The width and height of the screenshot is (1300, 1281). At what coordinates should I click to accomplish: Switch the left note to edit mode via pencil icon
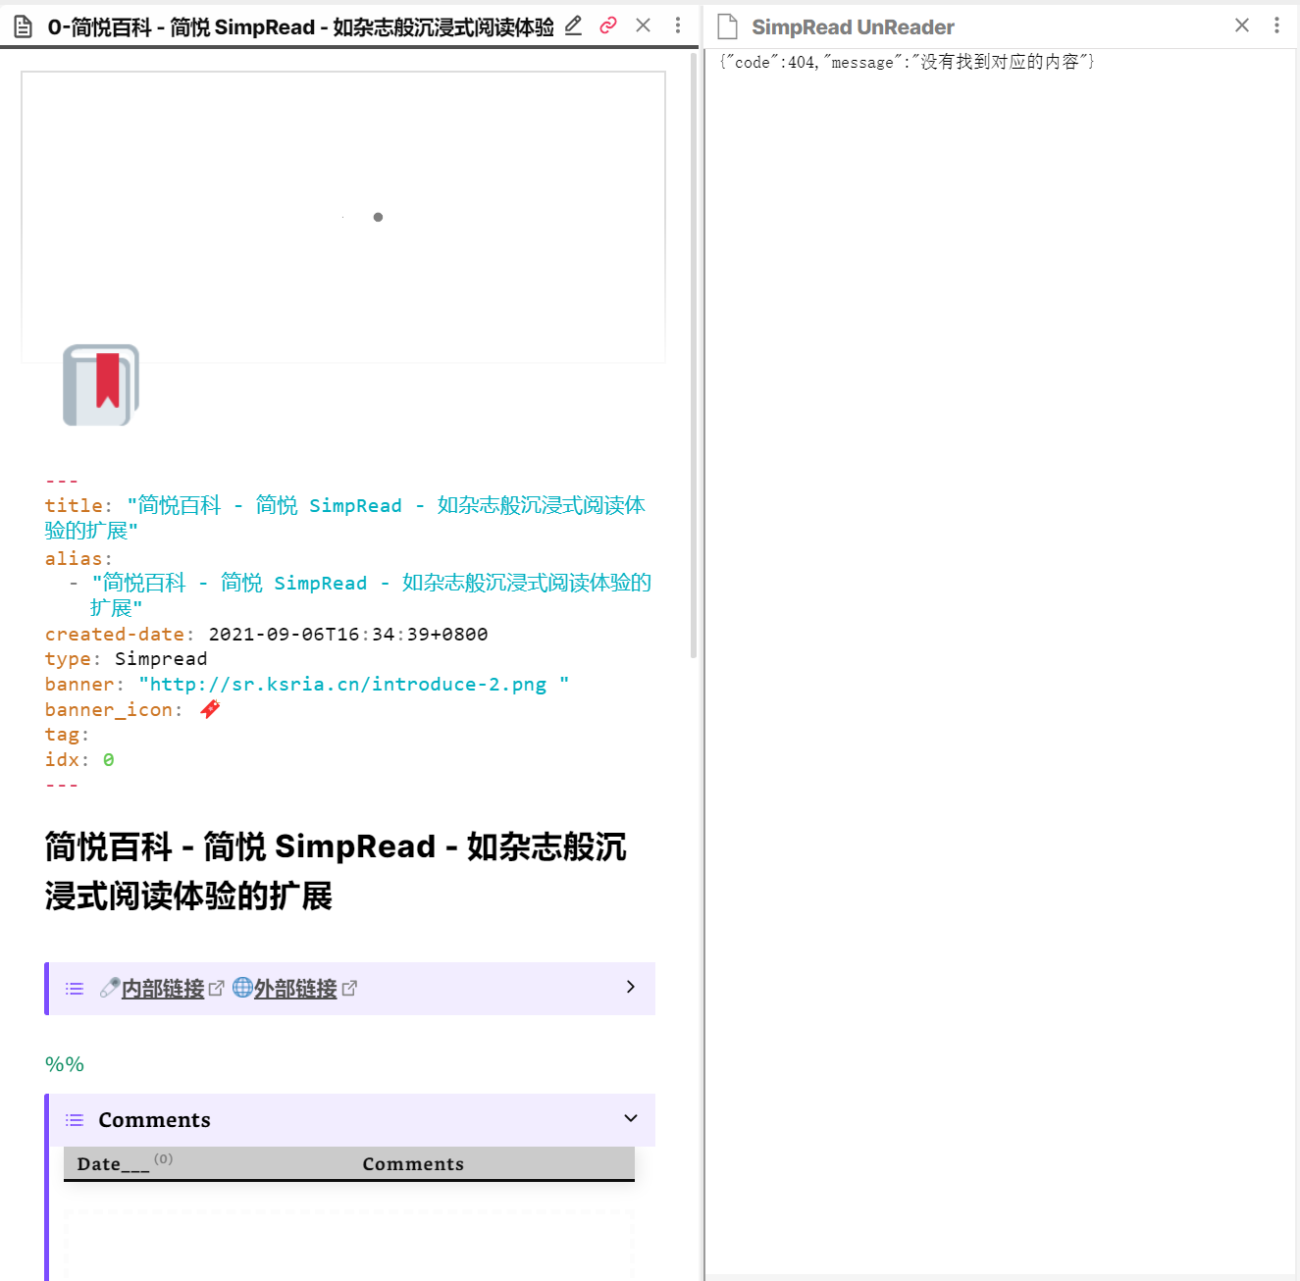click(x=574, y=26)
